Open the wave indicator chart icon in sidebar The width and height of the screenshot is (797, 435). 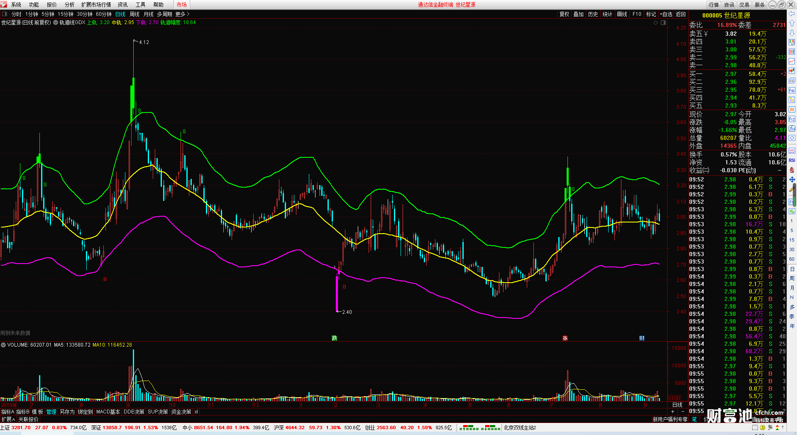click(792, 151)
